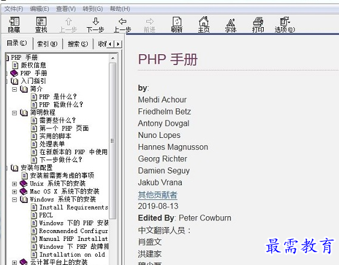Open the 帮助(H) menu

[x=120, y=9]
